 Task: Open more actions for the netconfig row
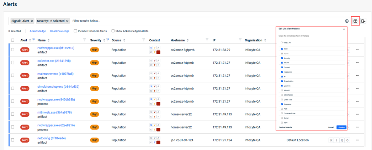tap(357, 140)
